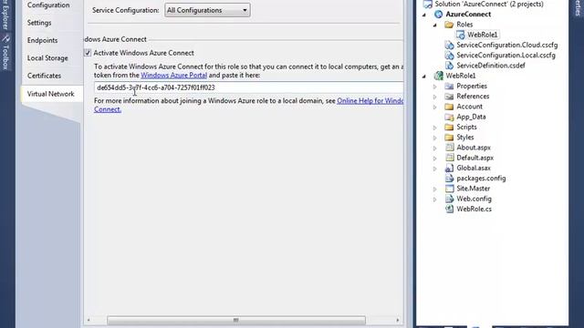This screenshot has width=584, height=328.
Task: Click the packages.config file icon
Action: tap(449, 179)
